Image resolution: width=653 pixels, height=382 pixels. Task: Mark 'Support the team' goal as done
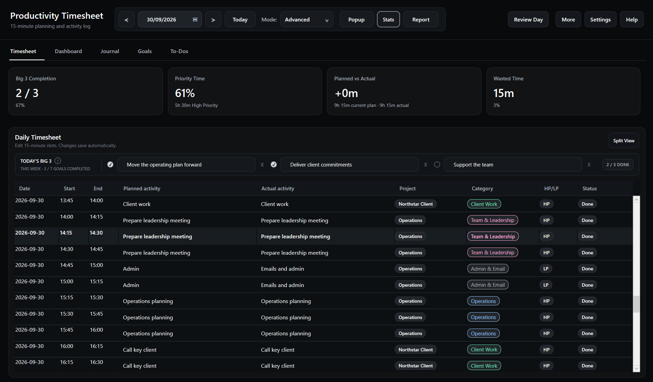click(x=437, y=164)
